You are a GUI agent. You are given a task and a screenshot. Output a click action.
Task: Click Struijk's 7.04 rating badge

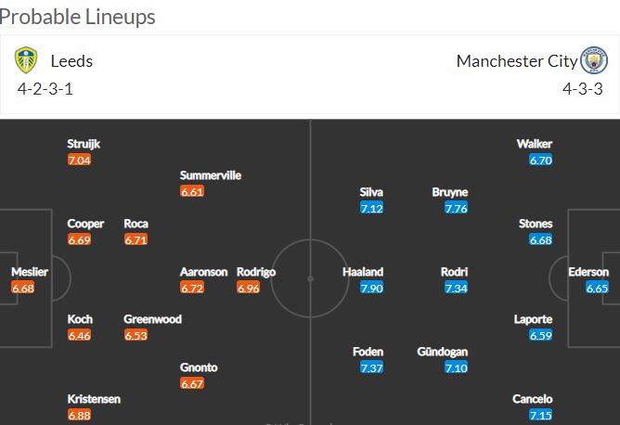(x=79, y=161)
